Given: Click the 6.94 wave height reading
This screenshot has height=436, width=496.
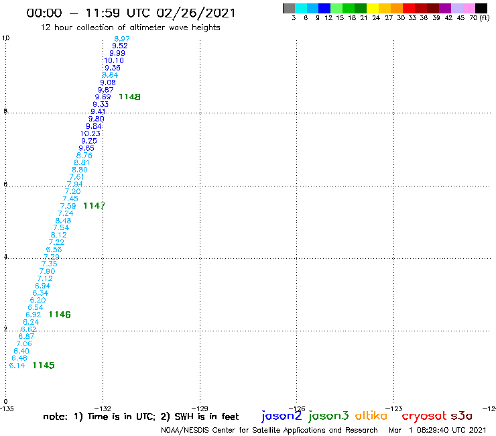Looking at the screenshot, I should [x=43, y=286].
